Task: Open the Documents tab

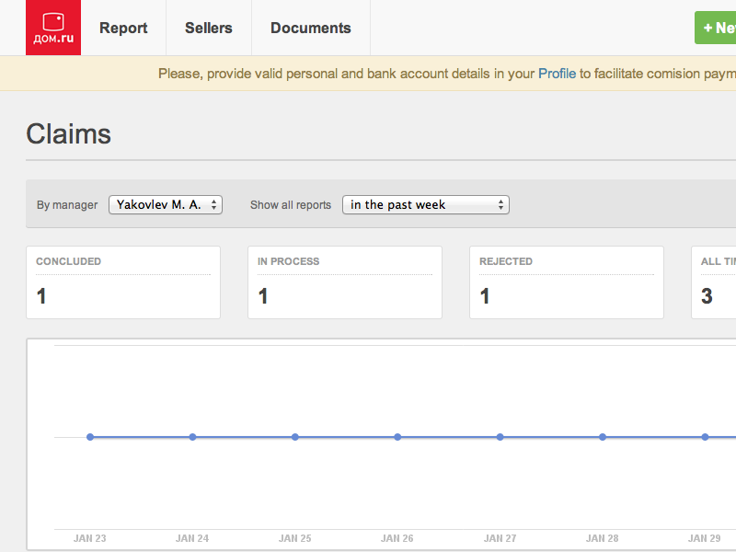Action: tap(311, 28)
